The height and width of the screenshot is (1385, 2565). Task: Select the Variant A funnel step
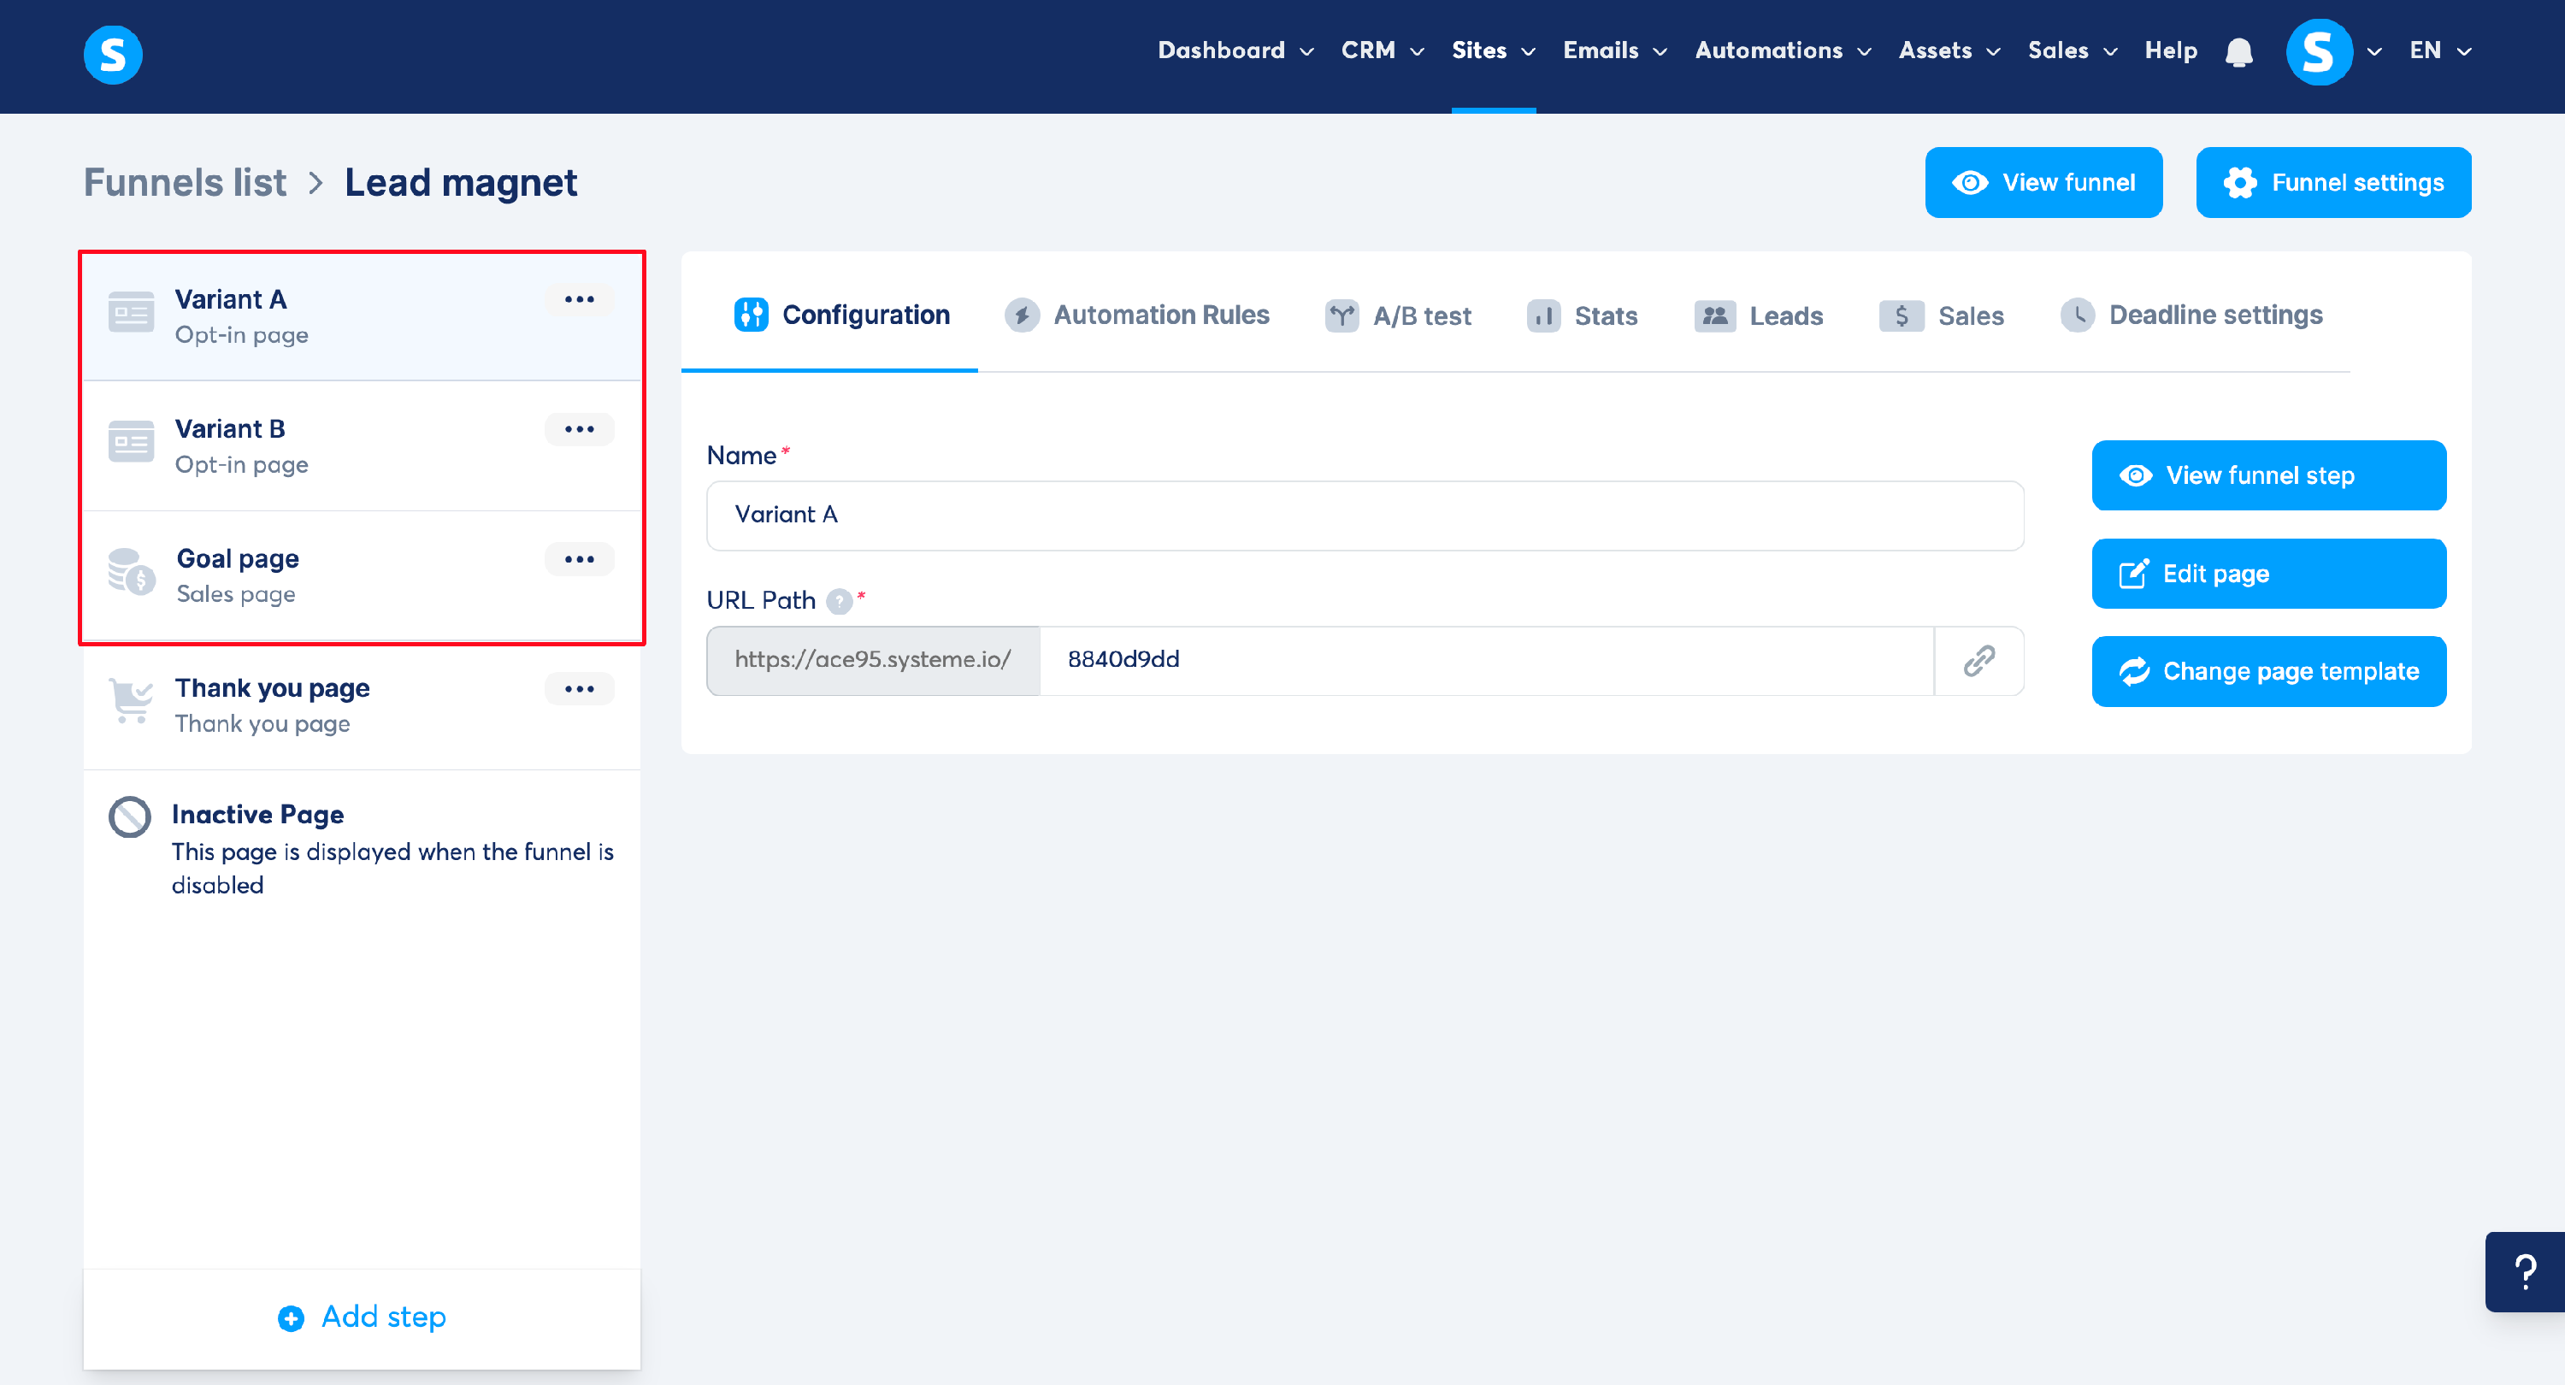point(362,316)
